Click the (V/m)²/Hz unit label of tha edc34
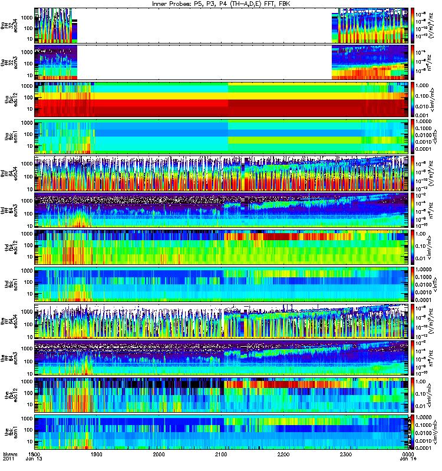Screen dimensions: 442x471 (x=431, y=25)
